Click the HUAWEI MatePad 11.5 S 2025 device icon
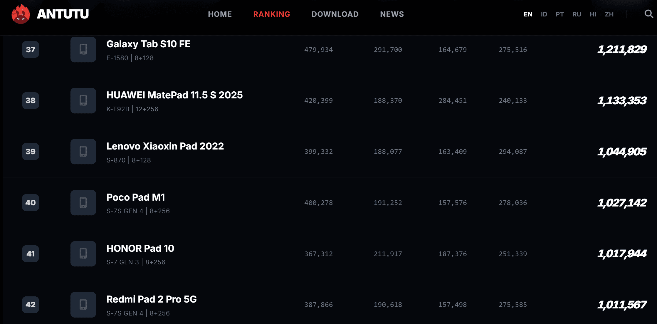The image size is (657, 324). click(83, 100)
